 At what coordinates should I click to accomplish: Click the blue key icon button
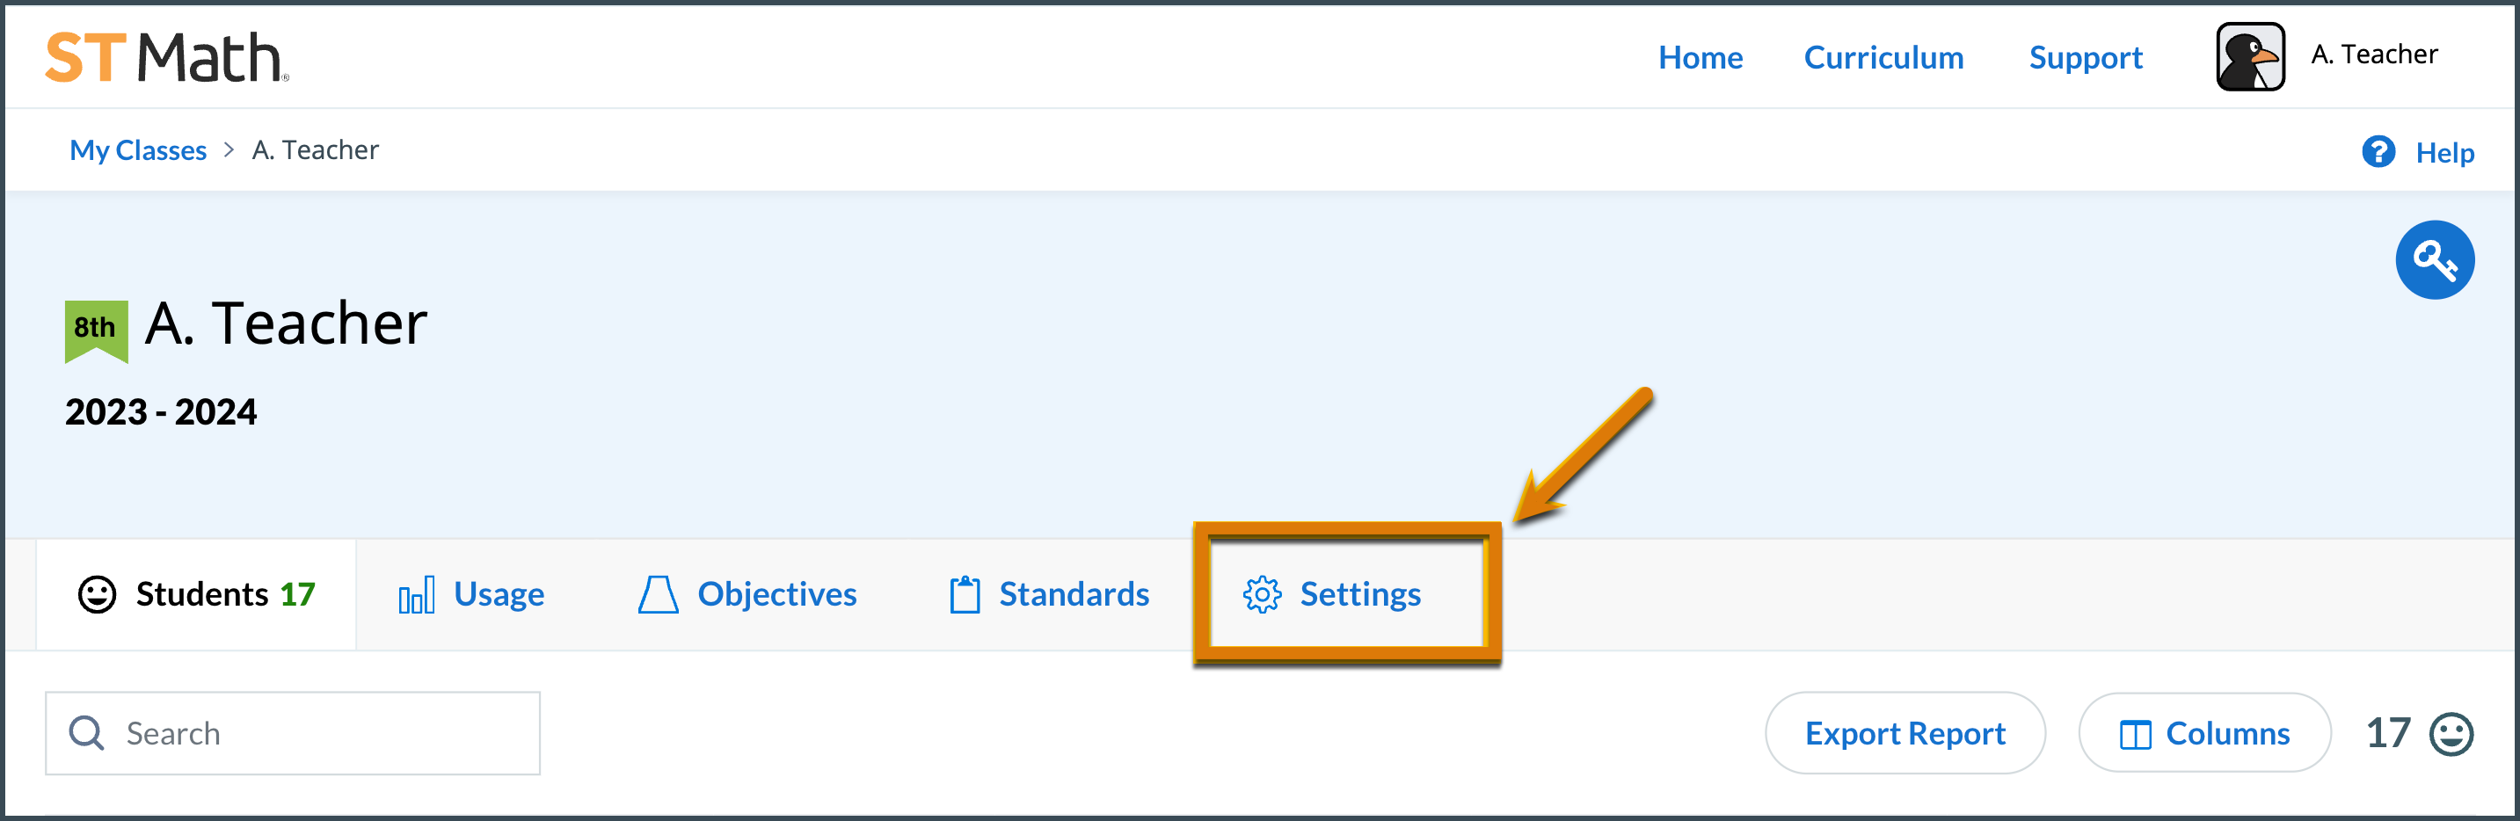pos(2434,259)
